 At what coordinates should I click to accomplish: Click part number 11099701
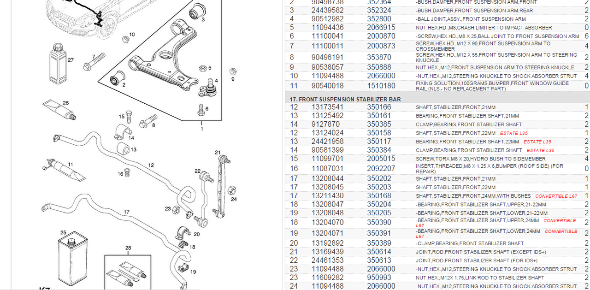[x=327, y=159]
